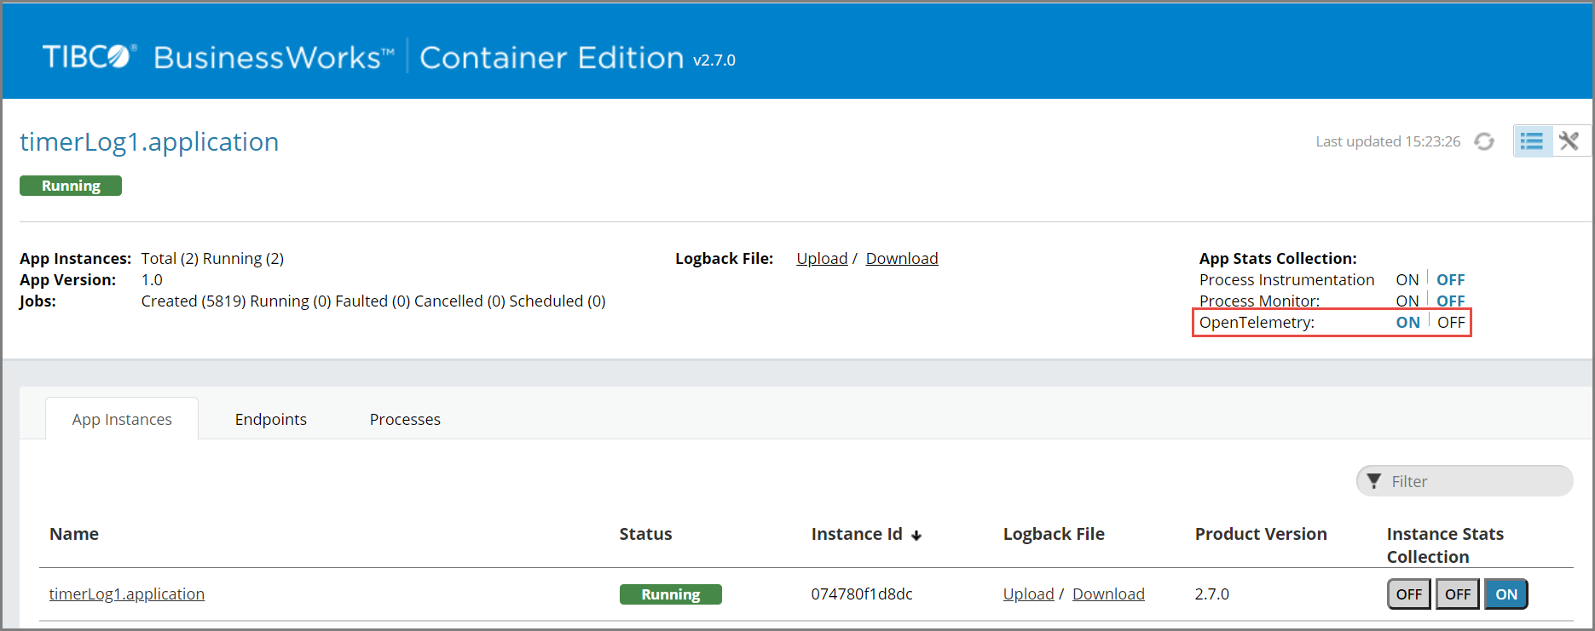Click the Process Instrumentation label
This screenshot has width=1595, height=631.
pyautogui.click(x=1286, y=279)
